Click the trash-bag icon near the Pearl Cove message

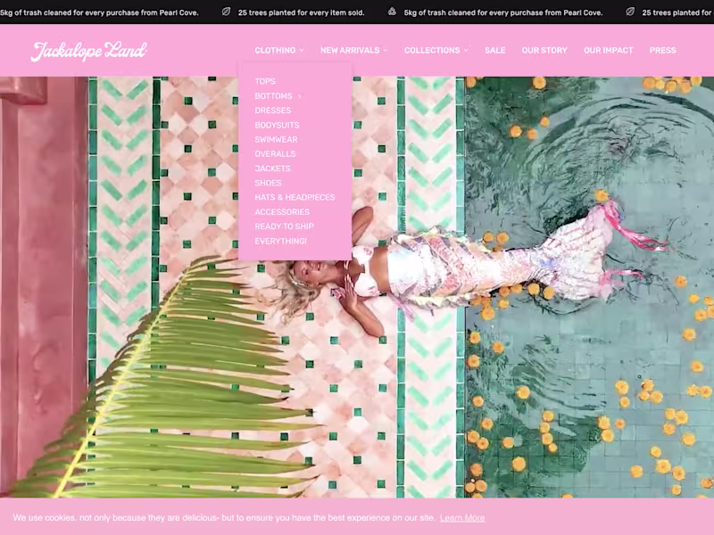point(394,12)
